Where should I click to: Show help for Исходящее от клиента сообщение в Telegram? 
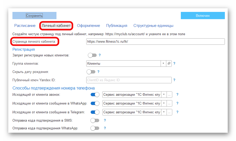pyautogui.click(x=177, y=112)
